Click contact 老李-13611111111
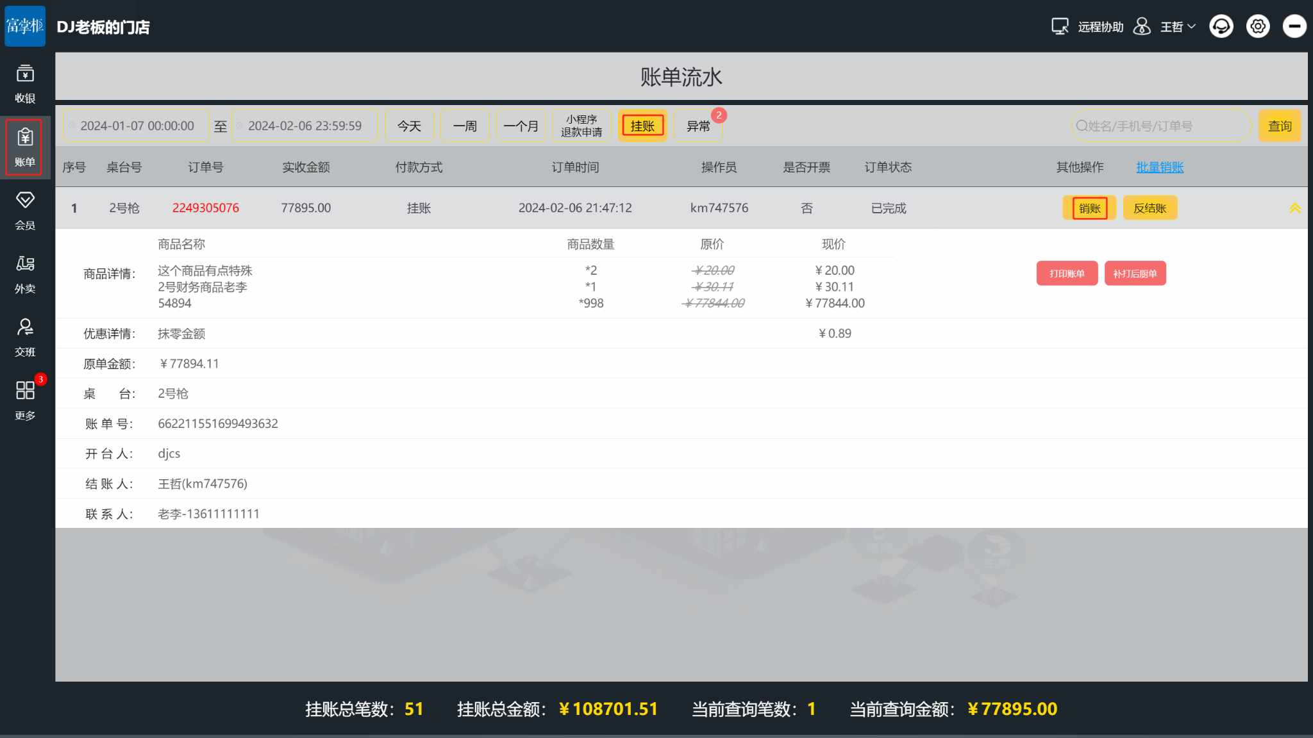The height and width of the screenshot is (738, 1313). coord(208,514)
